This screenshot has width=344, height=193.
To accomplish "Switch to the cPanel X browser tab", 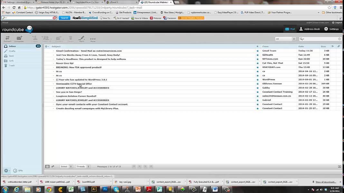I will [121, 2].
